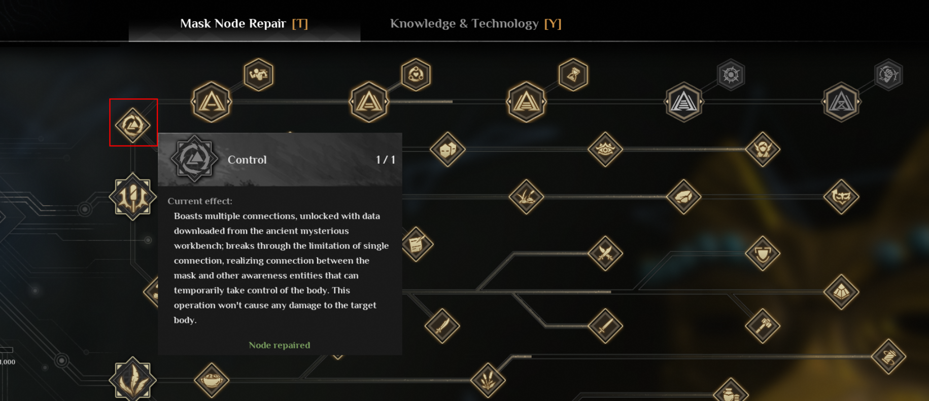Open the Mask Node Repair tab
Screen dimensions: 929x401
pos(244,23)
